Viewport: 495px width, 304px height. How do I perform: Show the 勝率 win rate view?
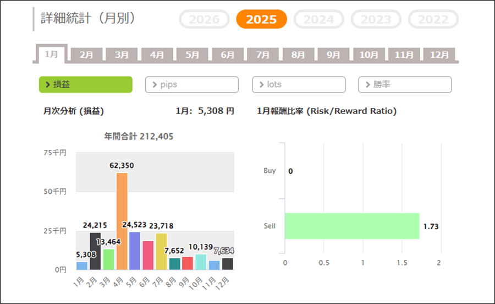pos(405,85)
